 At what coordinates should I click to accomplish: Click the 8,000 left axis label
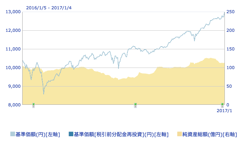(x=14, y=105)
